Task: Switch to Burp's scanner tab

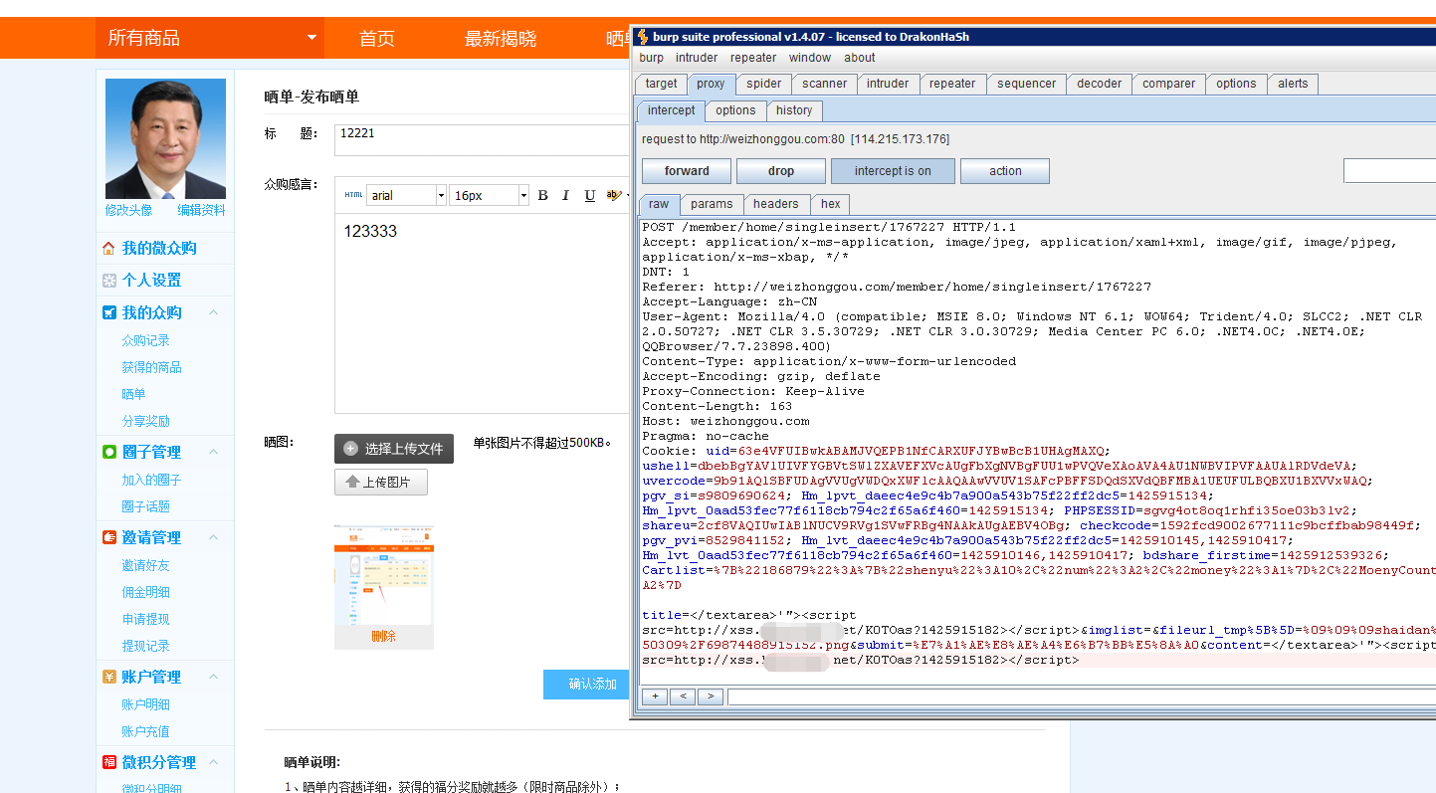Action: [x=825, y=84]
